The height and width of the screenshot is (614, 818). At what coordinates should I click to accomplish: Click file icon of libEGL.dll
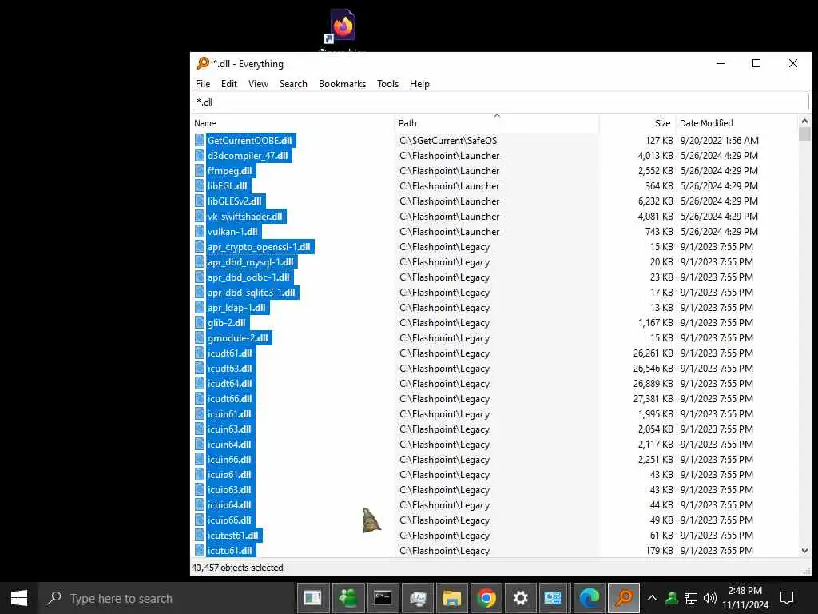tap(200, 185)
